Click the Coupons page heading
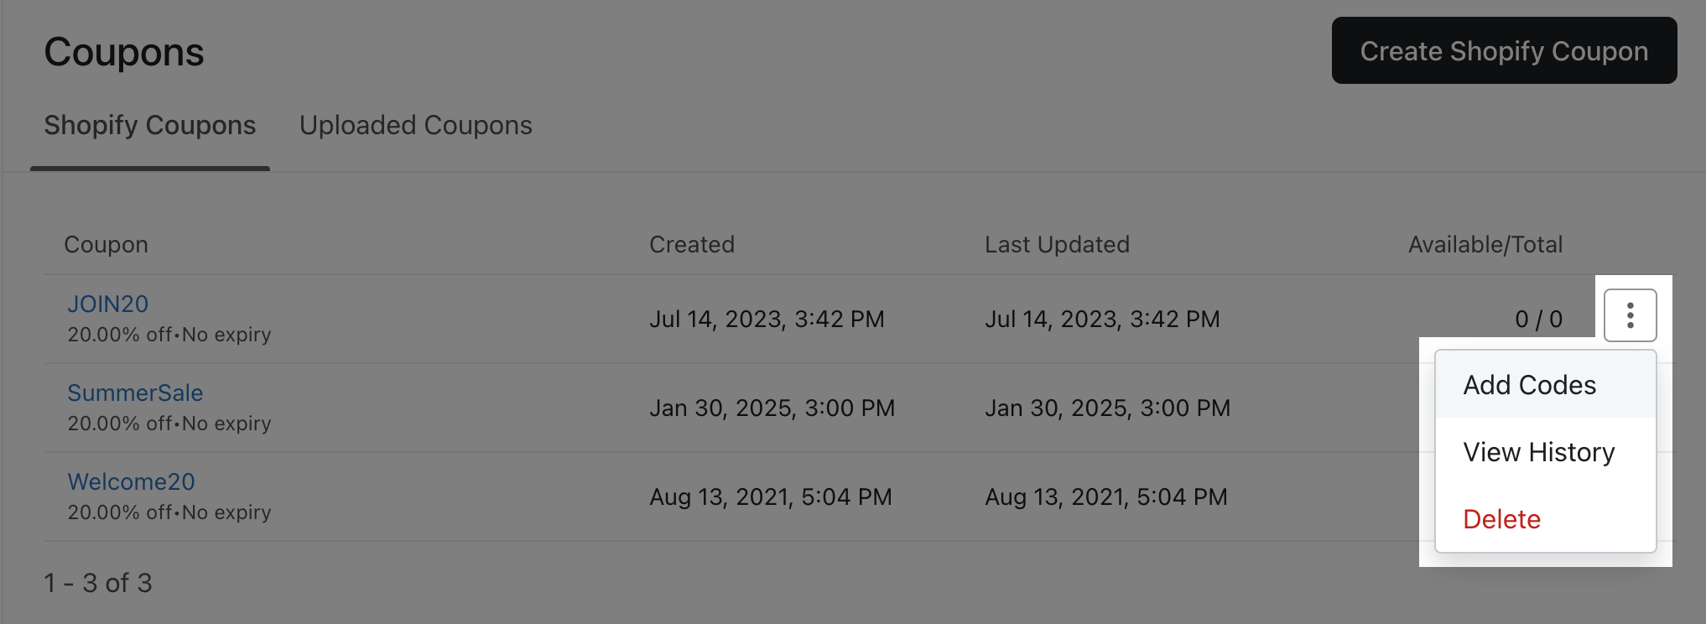This screenshot has width=1706, height=624. coord(123,50)
